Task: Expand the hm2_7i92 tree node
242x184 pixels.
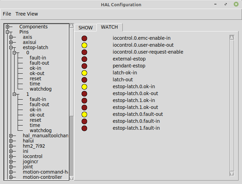Action: (x=11, y=146)
